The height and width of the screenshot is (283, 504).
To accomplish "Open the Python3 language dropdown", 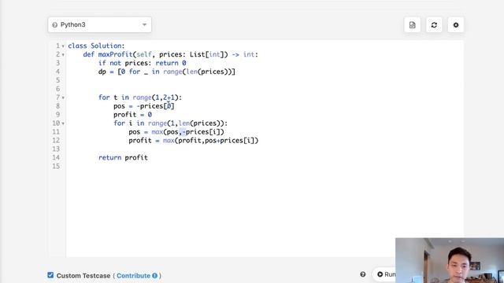I will (100, 24).
